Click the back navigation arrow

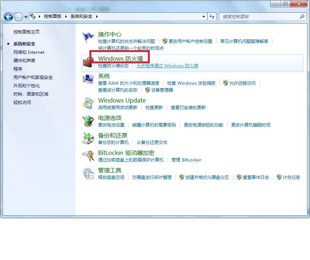click(8, 16)
